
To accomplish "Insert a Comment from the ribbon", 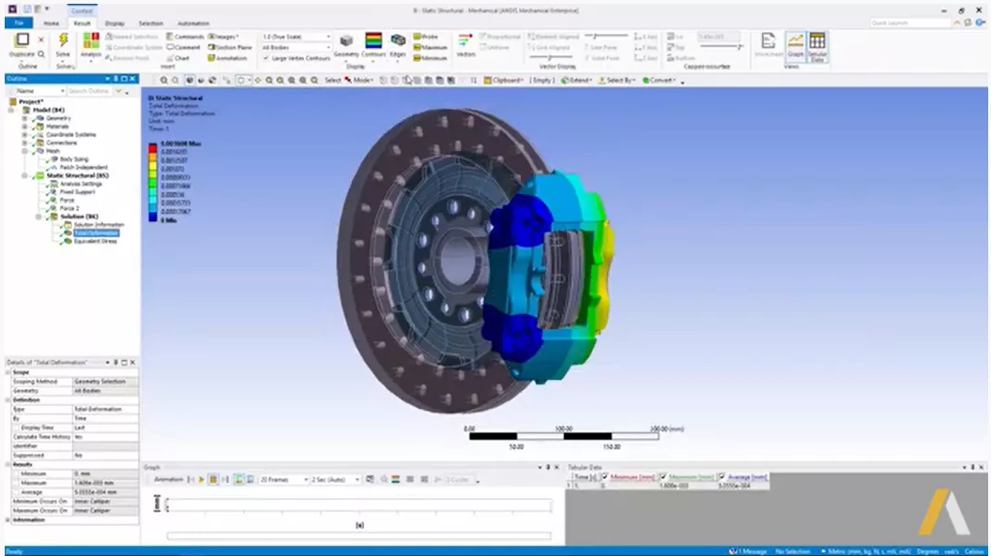I will coord(183,47).
